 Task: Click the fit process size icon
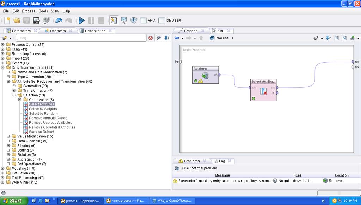coord(344,38)
